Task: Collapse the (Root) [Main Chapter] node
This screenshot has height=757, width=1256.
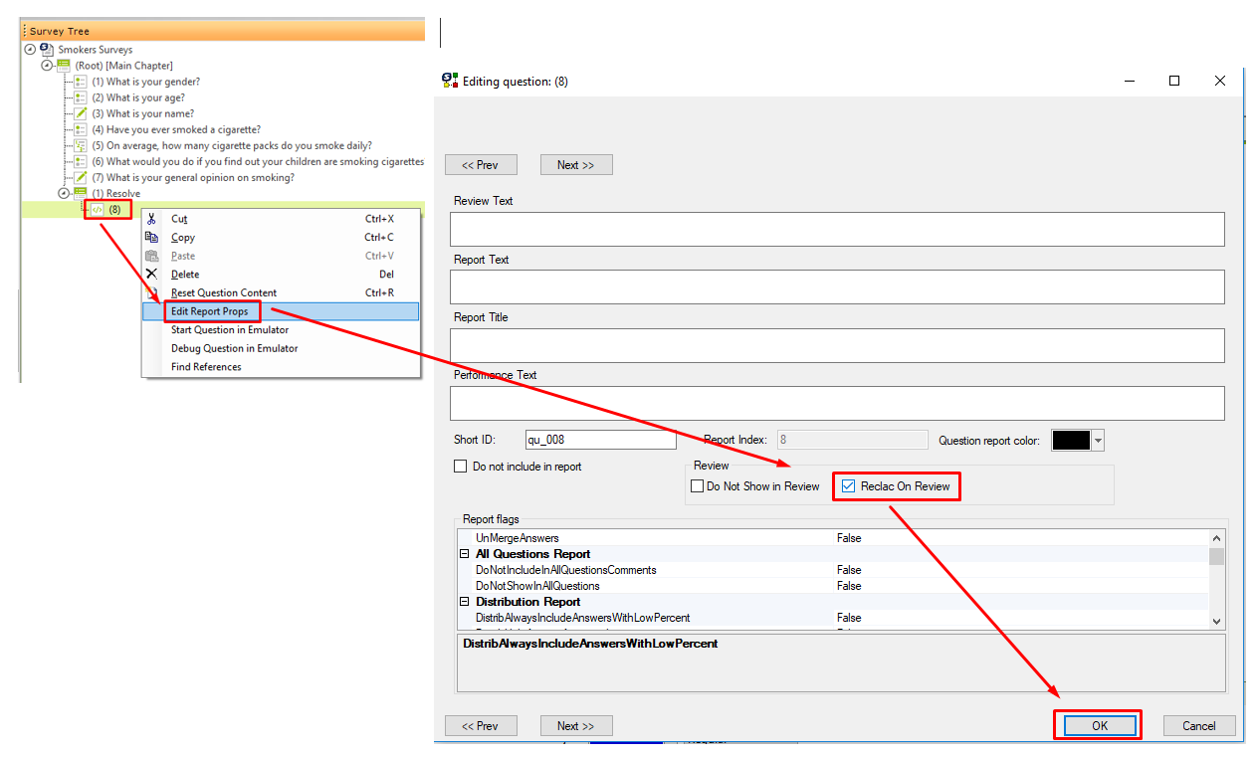Action: (47, 65)
